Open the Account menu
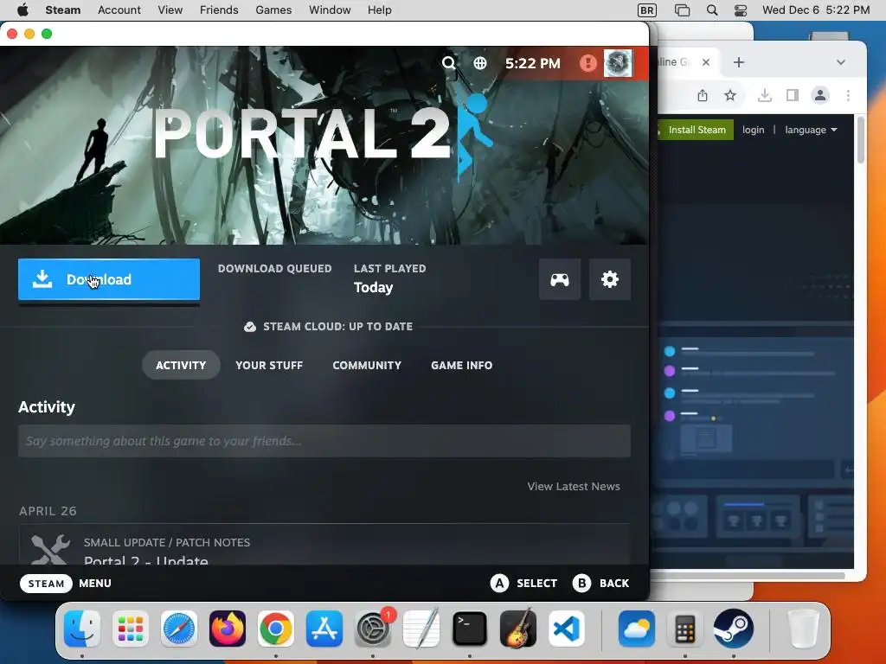Viewport: 886px width, 664px height. (x=119, y=10)
